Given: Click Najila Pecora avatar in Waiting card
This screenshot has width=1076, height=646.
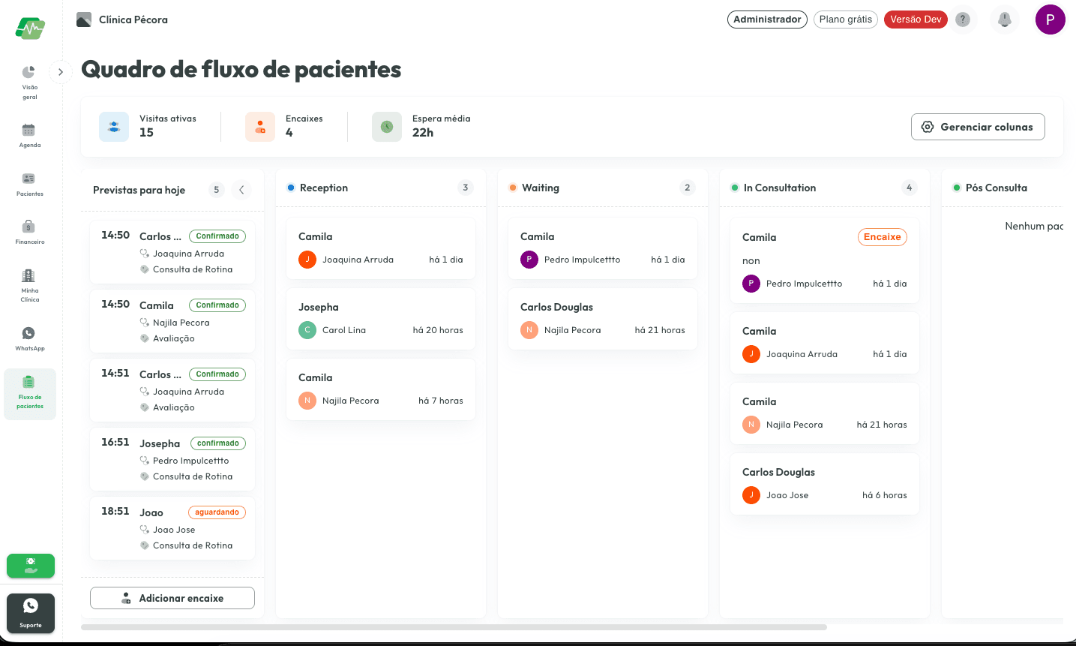Looking at the screenshot, I should 529,330.
